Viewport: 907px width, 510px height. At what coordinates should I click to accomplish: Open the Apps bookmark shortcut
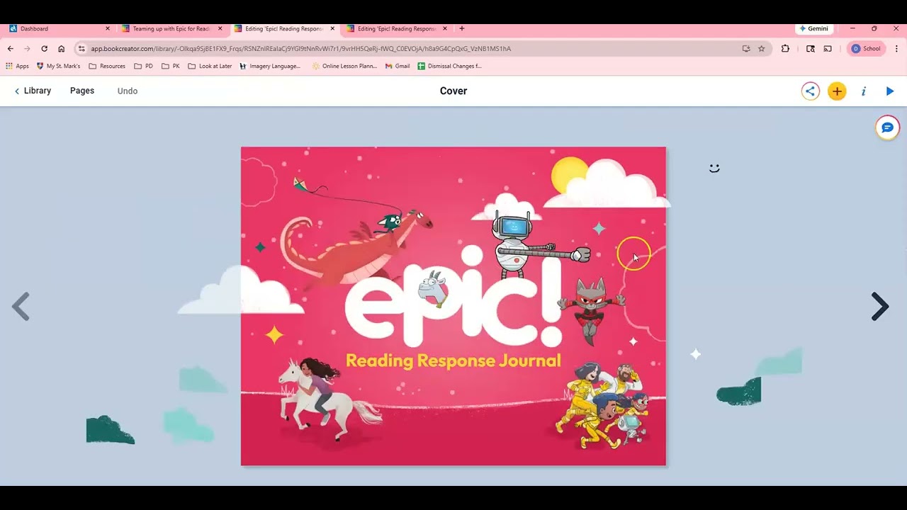17,66
